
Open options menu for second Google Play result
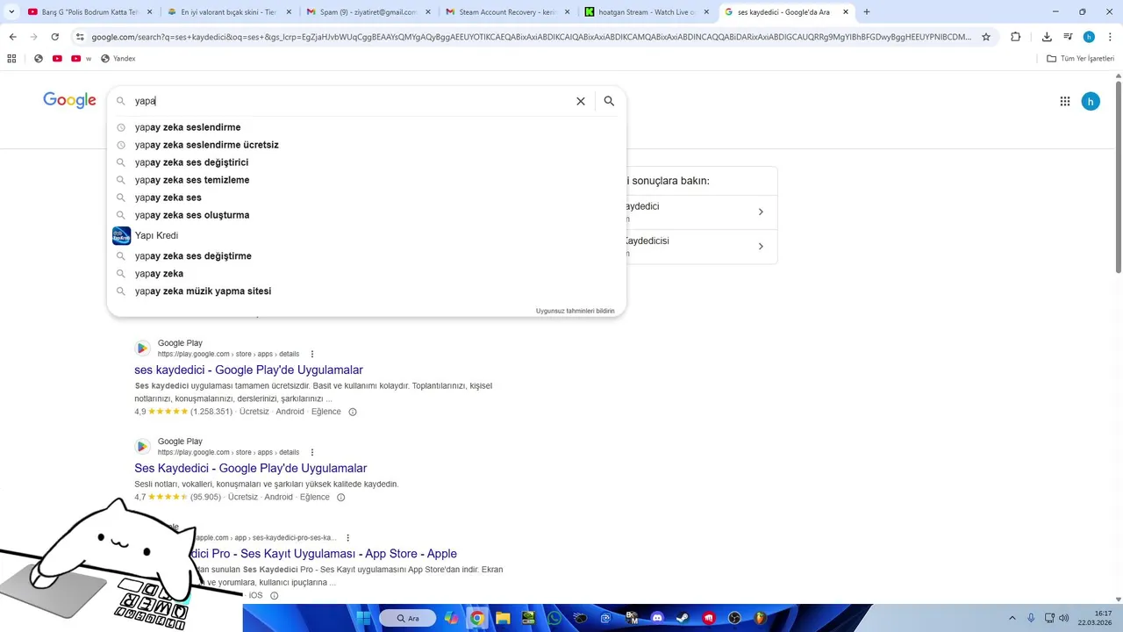click(x=312, y=453)
